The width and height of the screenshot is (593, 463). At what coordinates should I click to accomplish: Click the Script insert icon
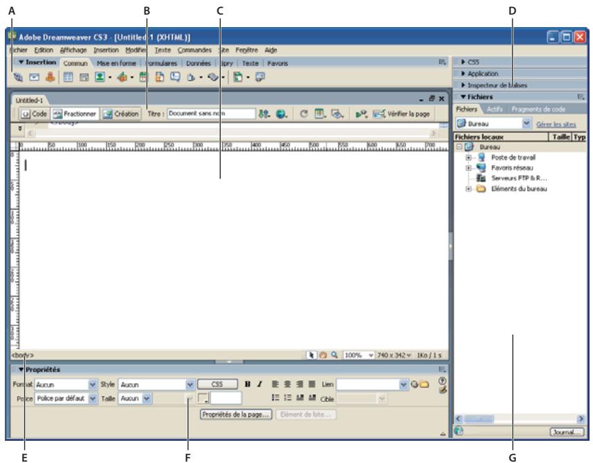213,77
